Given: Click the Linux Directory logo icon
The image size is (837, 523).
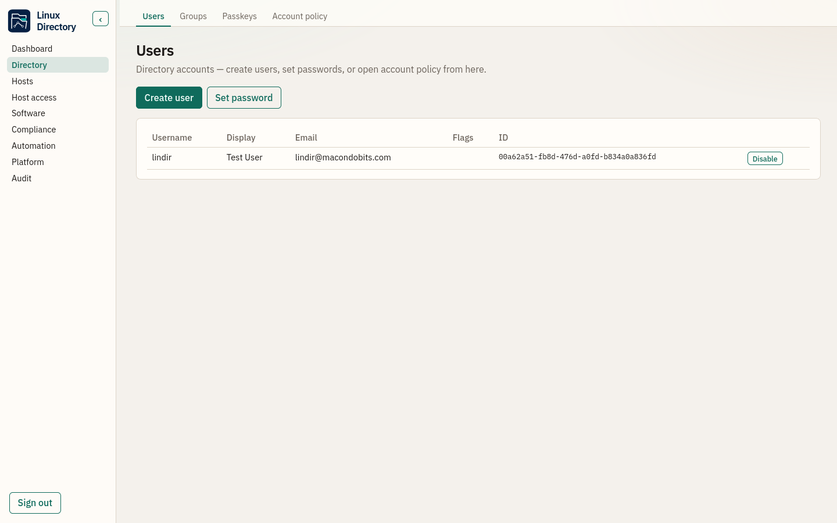Looking at the screenshot, I should click(x=19, y=21).
